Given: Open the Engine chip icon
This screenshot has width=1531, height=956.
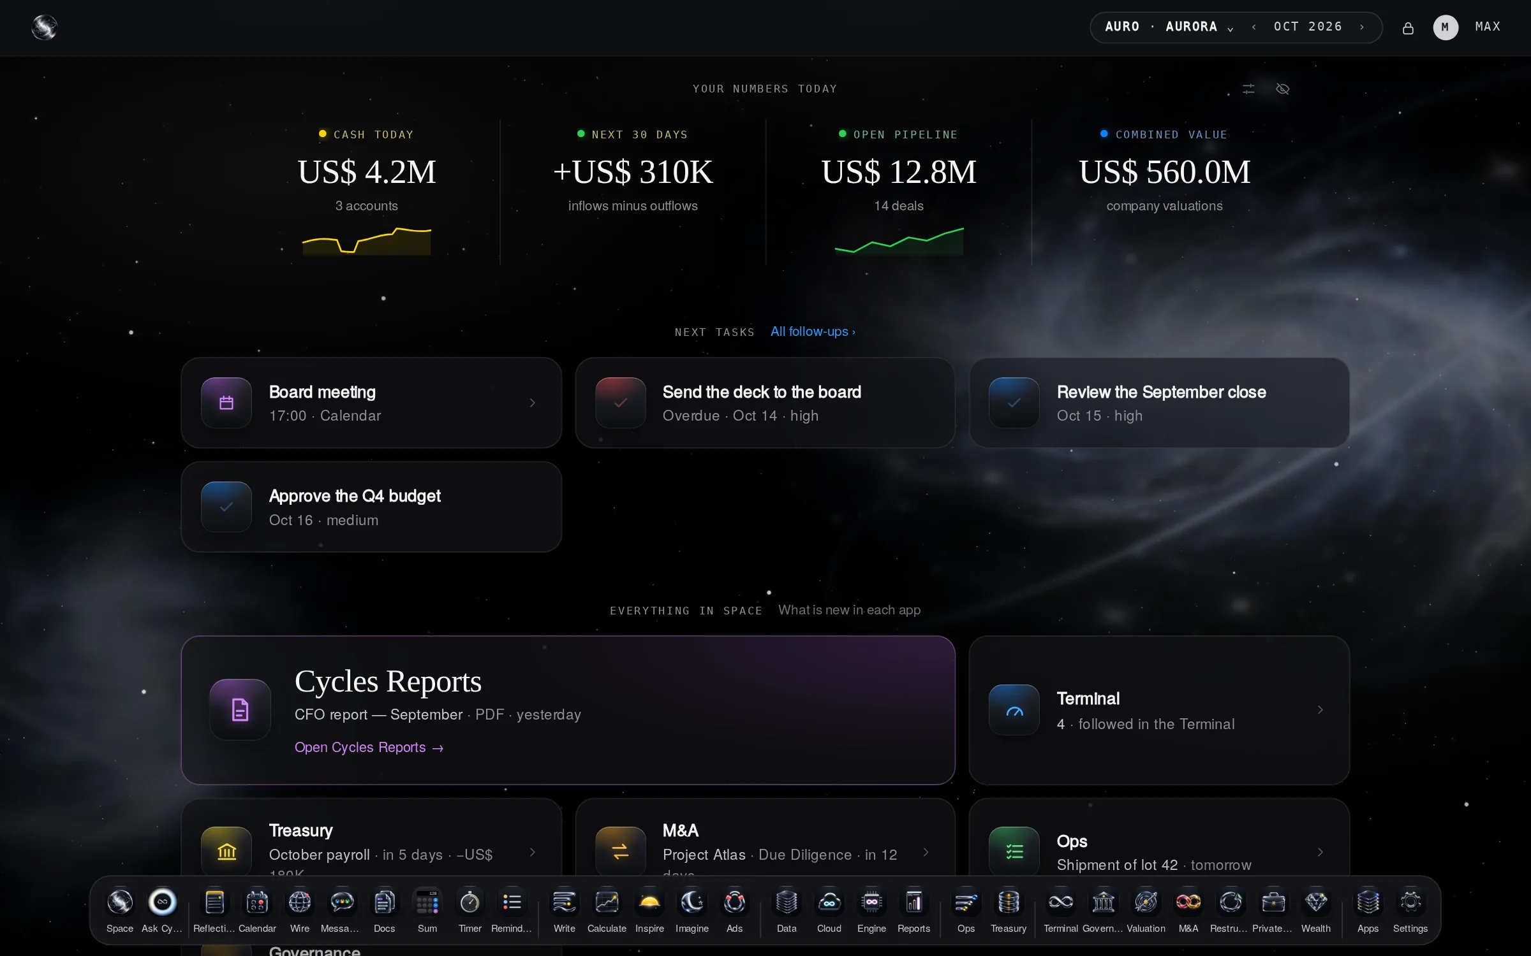Looking at the screenshot, I should (871, 902).
